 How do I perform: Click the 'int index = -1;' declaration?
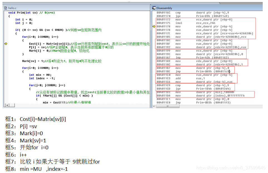click(x=42, y=78)
